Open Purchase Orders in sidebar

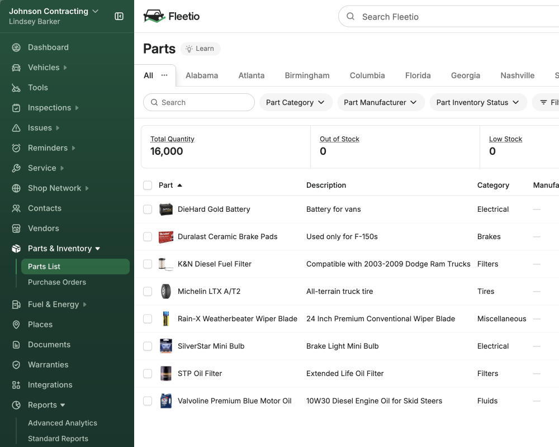tap(57, 282)
